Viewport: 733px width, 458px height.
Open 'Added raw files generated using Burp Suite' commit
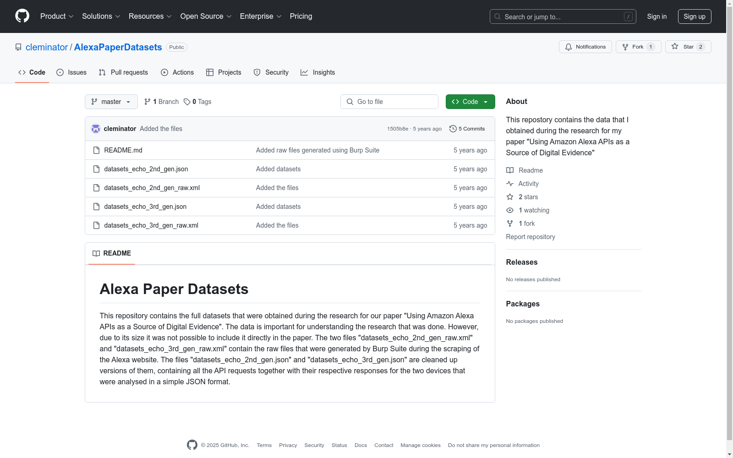click(317, 150)
